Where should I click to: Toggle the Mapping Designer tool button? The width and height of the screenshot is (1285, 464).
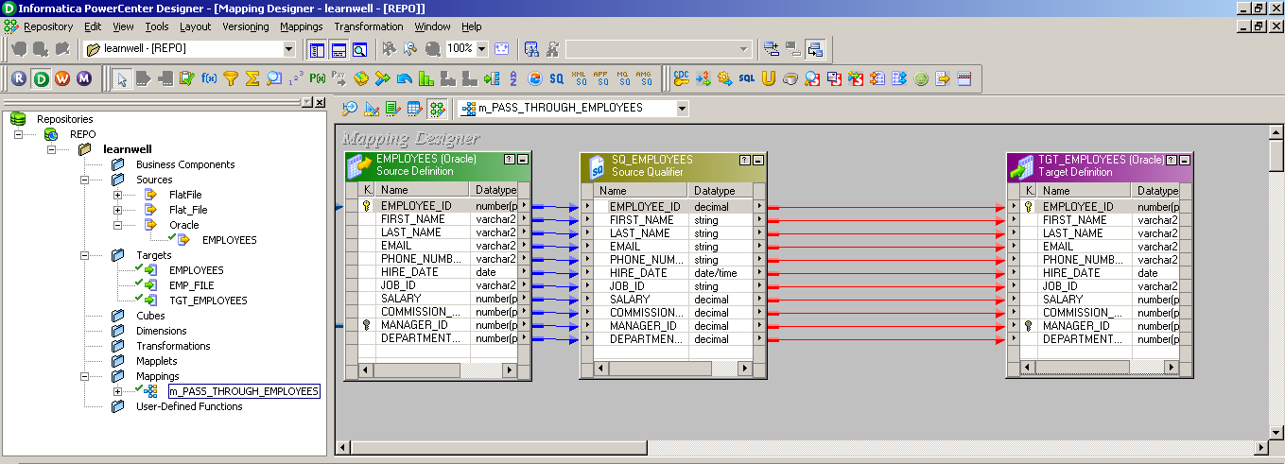437,109
